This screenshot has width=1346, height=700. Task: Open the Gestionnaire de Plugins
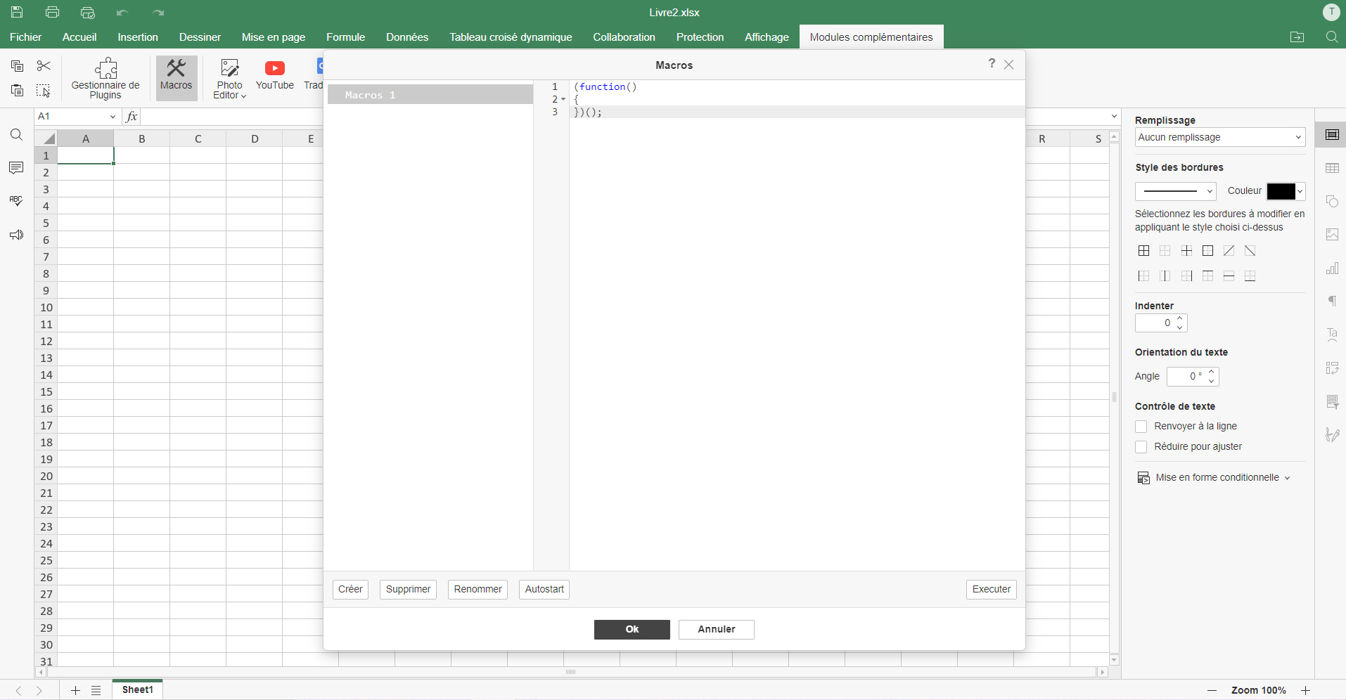105,78
